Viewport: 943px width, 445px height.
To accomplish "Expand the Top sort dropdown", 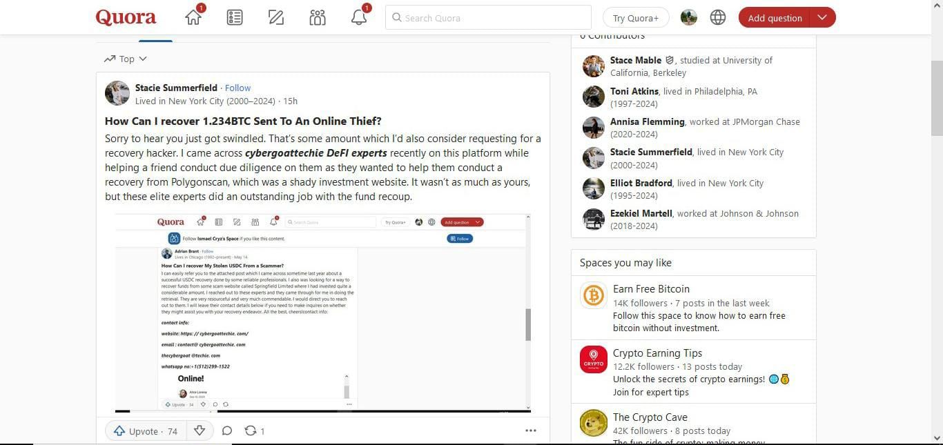I will click(126, 59).
